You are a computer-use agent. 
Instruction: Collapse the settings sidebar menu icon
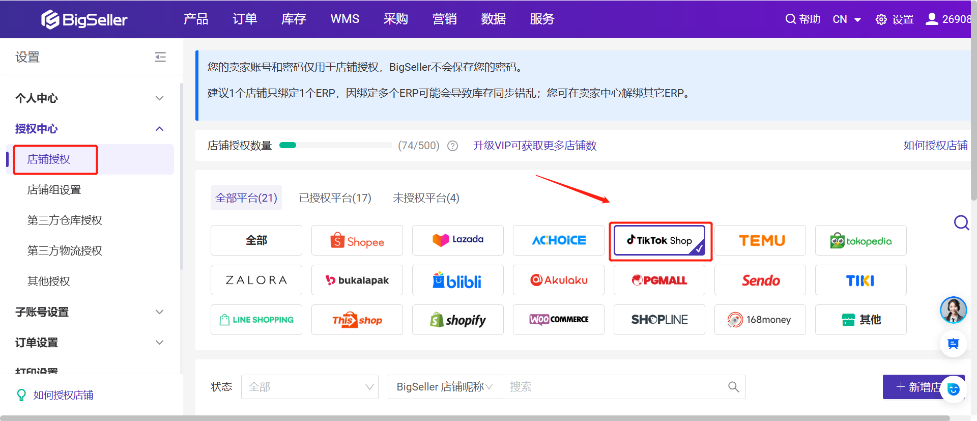[160, 57]
